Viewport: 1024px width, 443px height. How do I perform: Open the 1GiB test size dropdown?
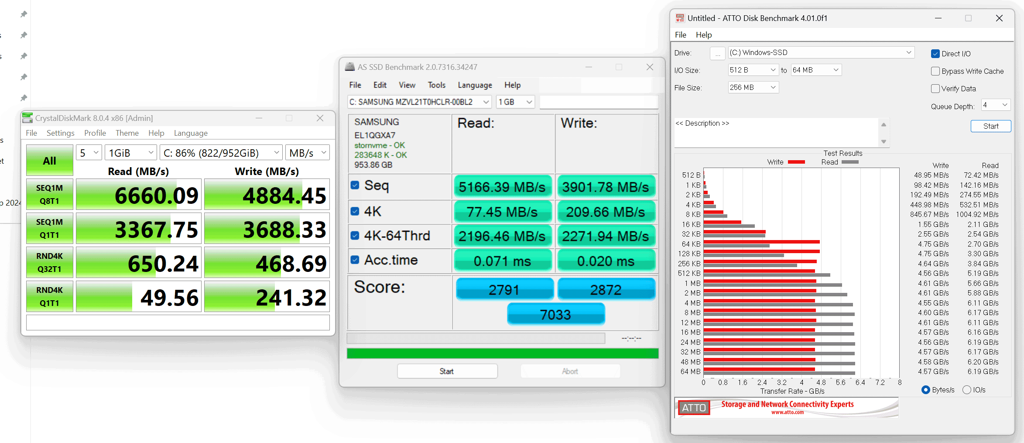tap(131, 153)
